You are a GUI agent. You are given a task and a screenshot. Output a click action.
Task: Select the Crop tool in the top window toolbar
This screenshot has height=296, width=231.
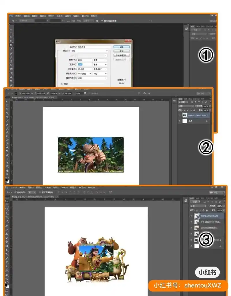11,45
